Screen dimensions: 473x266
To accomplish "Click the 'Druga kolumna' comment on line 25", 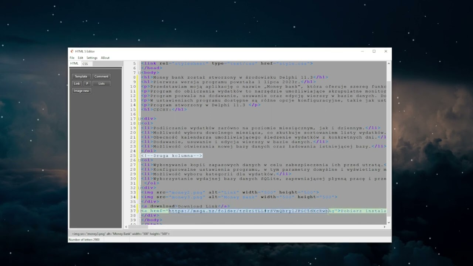I will pos(172,156).
